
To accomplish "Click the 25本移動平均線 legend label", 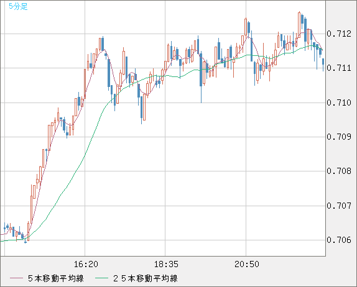I will [146, 278].
